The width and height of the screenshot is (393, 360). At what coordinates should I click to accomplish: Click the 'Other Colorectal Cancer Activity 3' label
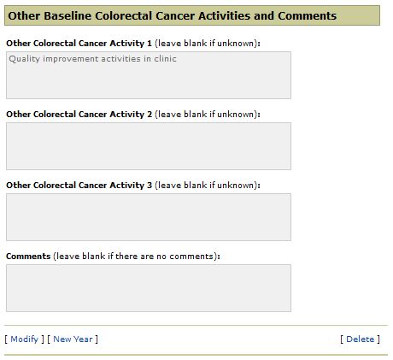point(79,186)
